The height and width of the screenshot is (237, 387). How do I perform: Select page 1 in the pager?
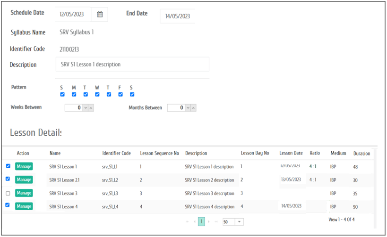201,221
